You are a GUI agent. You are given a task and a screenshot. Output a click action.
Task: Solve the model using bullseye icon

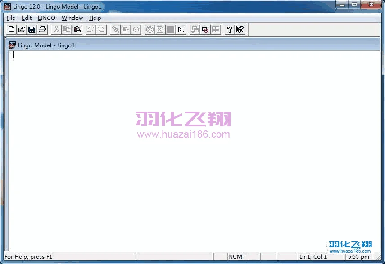click(x=150, y=29)
